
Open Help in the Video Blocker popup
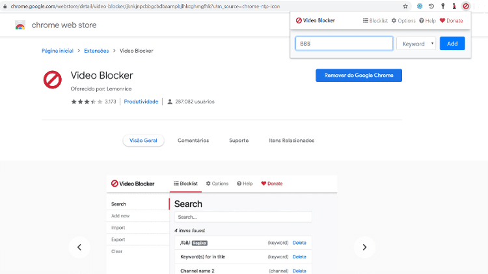coord(427,21)
